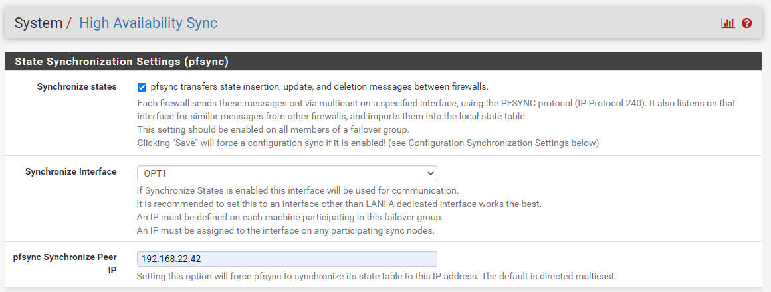Click the bold "Synchronize Interface" field label
This screenshot has width=771, height=292.
coord(70,172)
